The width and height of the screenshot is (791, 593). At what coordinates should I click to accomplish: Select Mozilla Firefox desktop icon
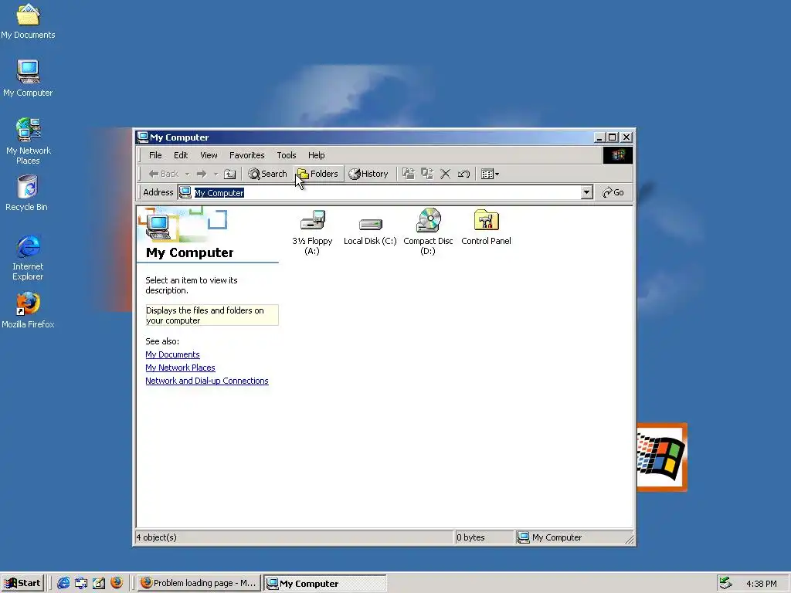28,310
